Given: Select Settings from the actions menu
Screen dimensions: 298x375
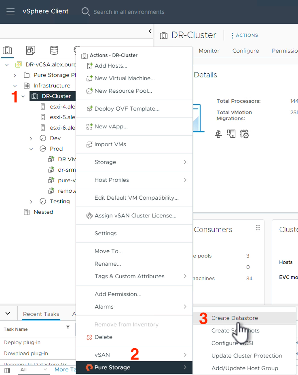Looking at the screenshot, I should point(134,233).
